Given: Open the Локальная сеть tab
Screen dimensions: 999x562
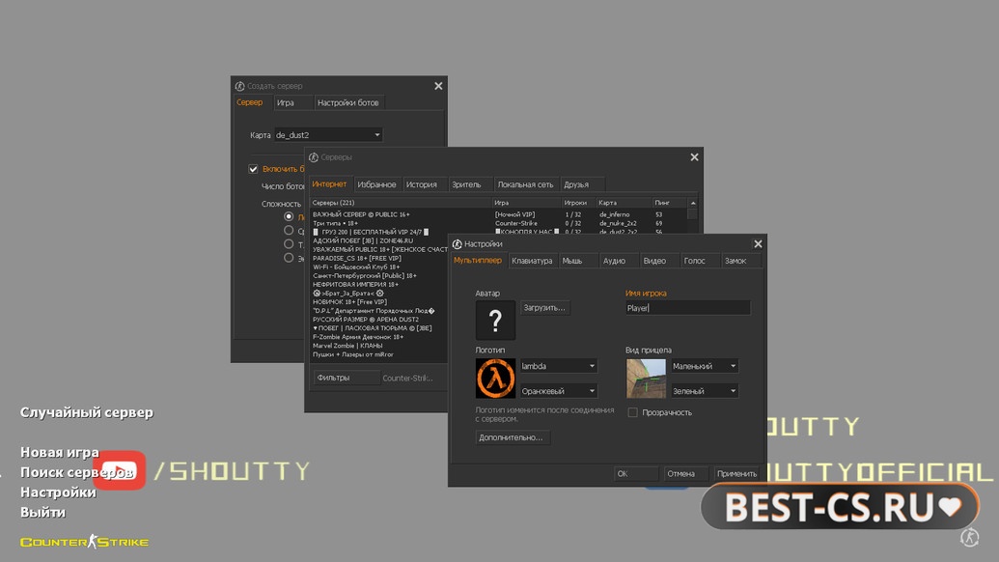Looking at the screenshot, I should pyautogui.click(x=525, y=184).
